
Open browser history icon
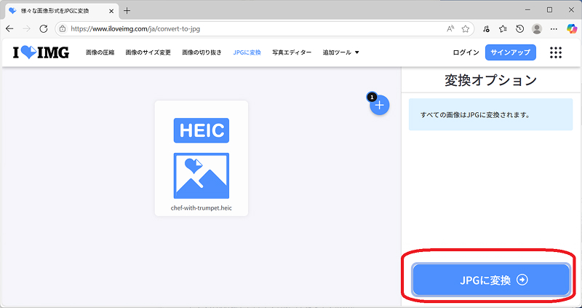click(519, 28)
